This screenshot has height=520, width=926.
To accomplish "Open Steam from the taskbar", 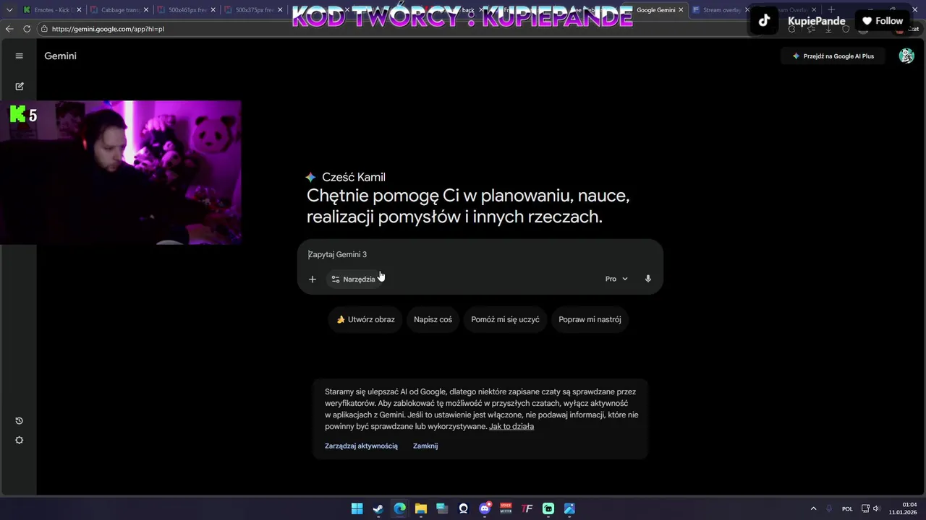I will (378, 508).
